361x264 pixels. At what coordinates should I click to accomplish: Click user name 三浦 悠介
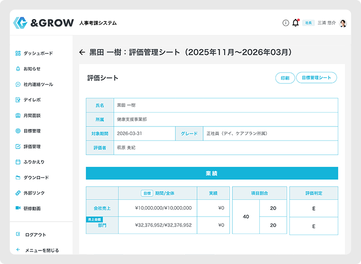click(327, 22)
